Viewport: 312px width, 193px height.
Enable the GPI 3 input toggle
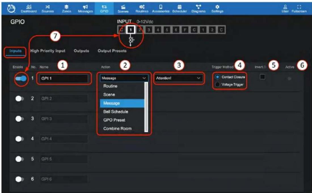coord(20,119)
